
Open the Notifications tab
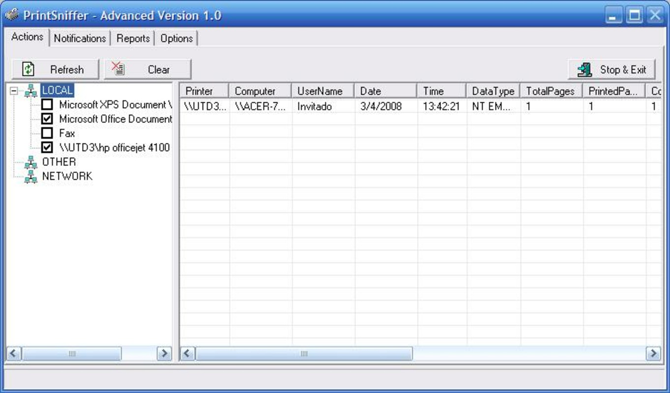click(x=80, y=38)
